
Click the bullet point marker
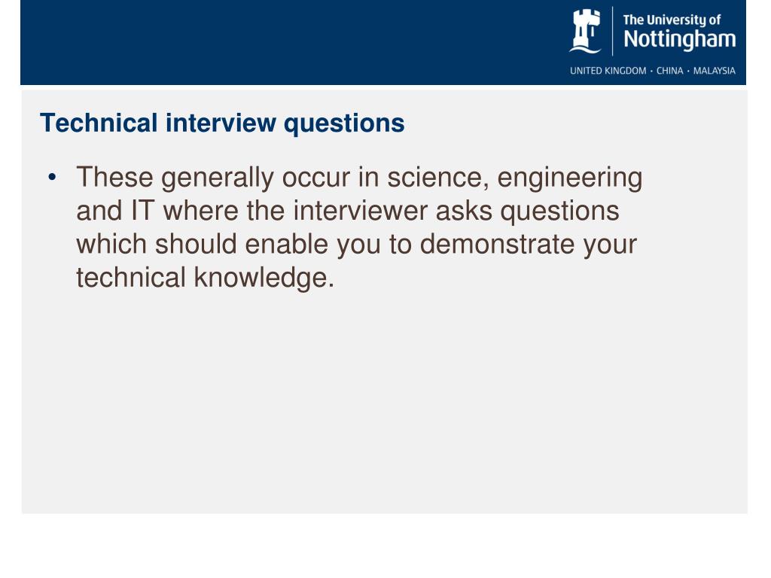click(x=52, y=178)
